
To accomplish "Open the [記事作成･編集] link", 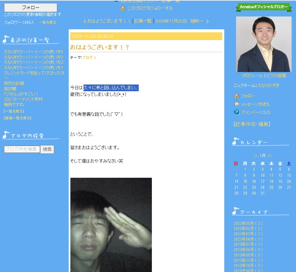I will (252, 124).
